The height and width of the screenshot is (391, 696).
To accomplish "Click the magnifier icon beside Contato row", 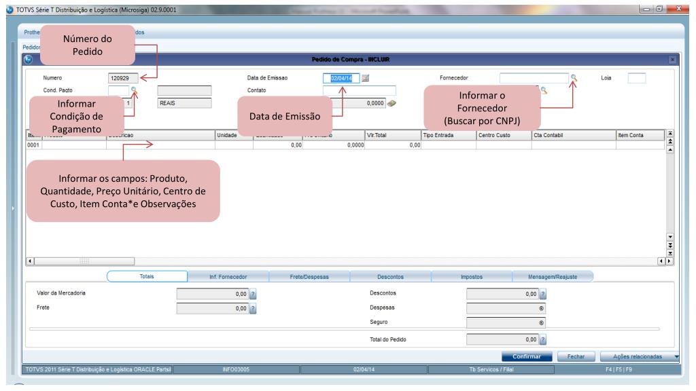I will pyautogui.click(x=544, y=90).
